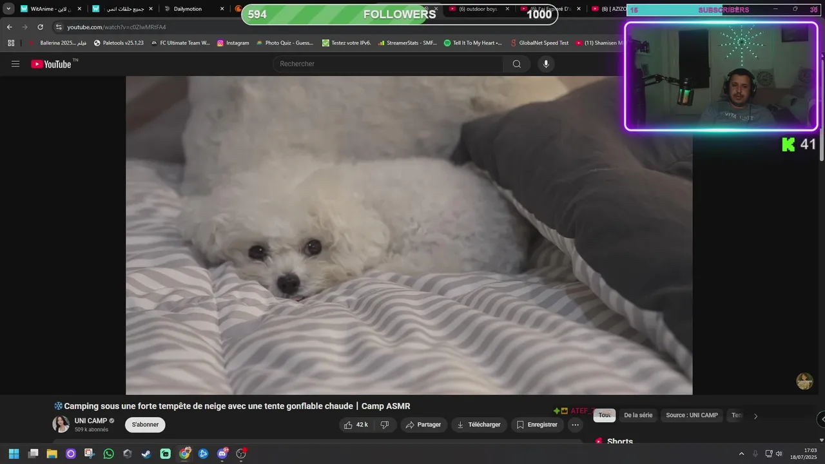Show next filter chips with arrow
The width and height of the screenshot is (825, 464).
[755, 416]
